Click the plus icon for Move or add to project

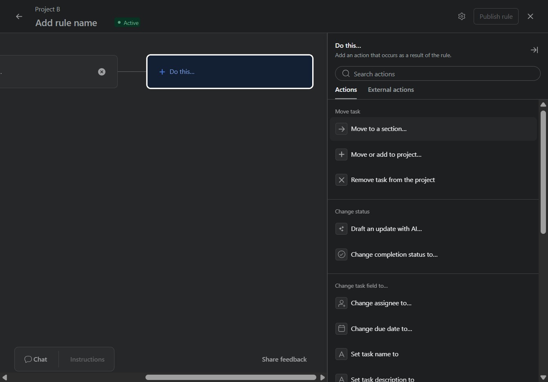(342, 154)
